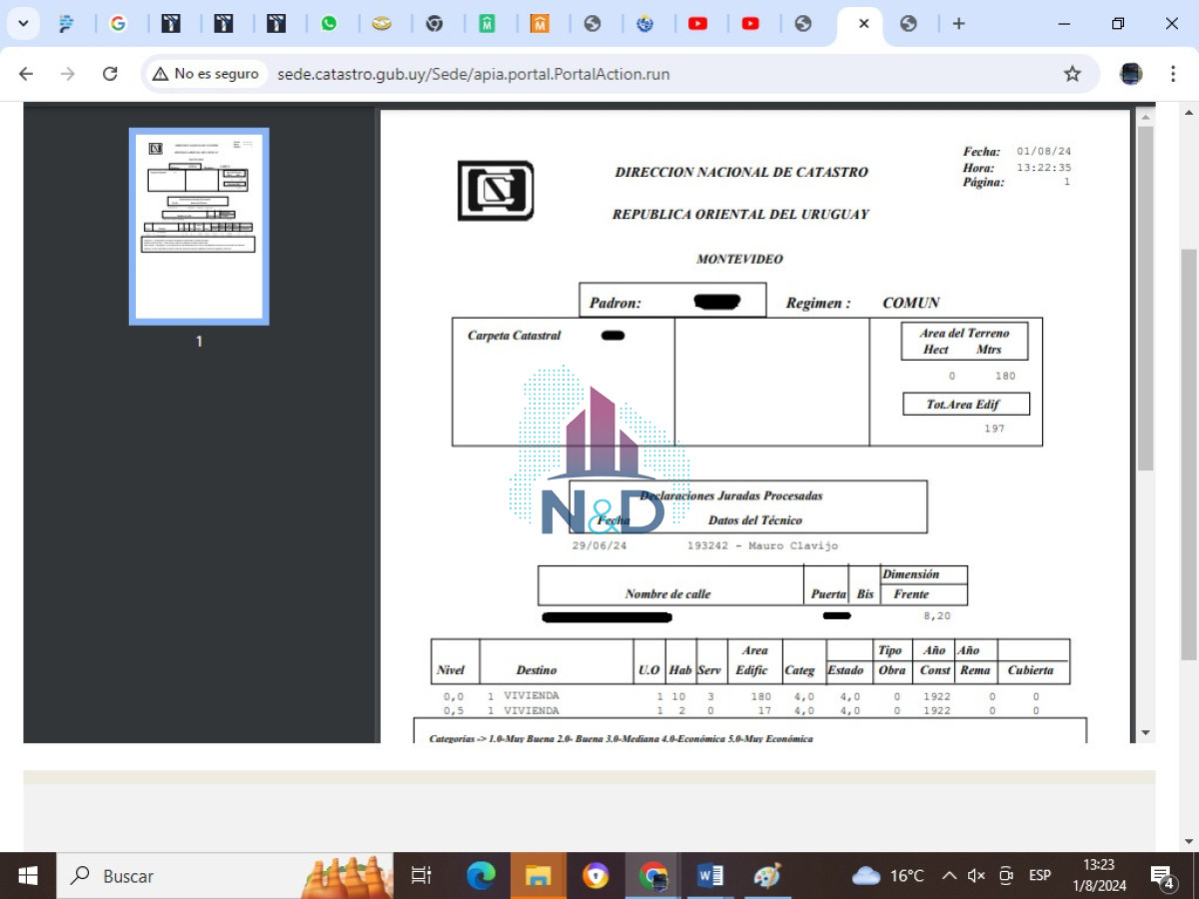Click the 'MONTEVIDEO' heading
The image size is (1199, 899).
click(x=739, y=259)
